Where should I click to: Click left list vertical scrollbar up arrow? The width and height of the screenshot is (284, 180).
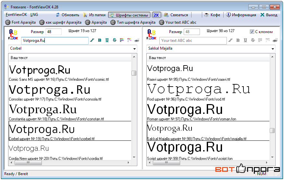pos(134,57)
